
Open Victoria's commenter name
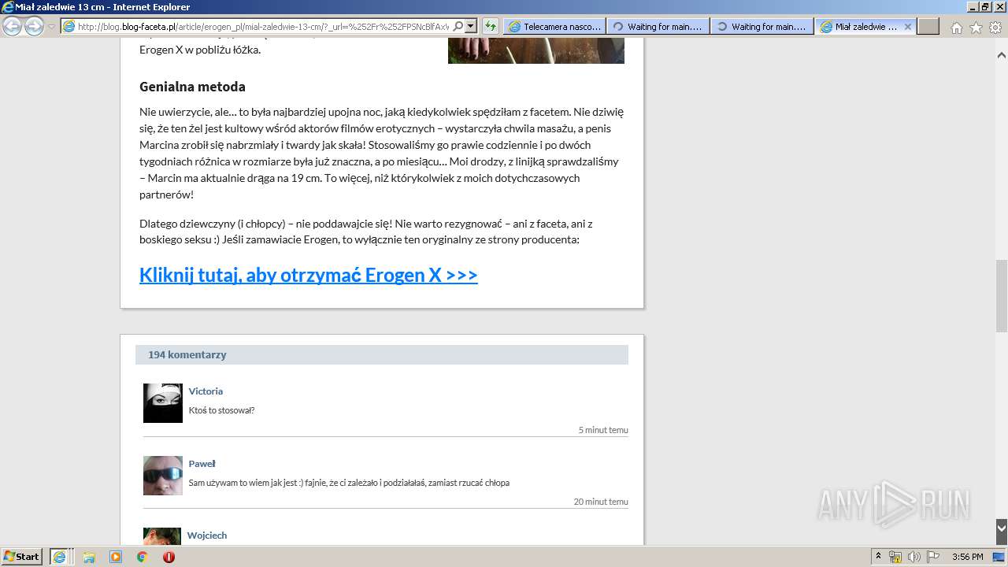206,391
